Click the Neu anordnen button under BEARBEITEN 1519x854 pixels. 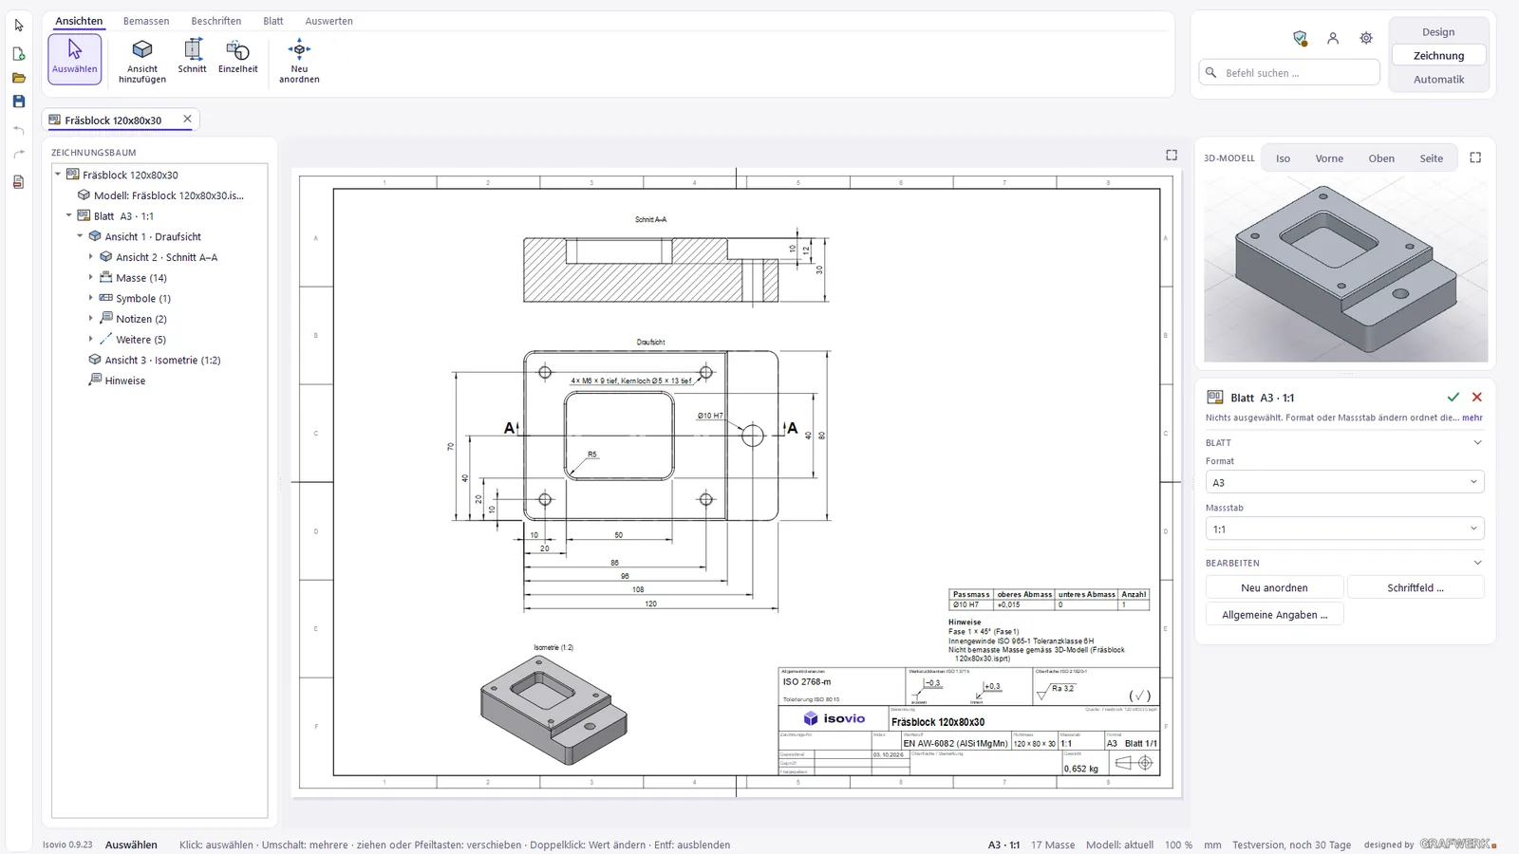click(x=1274, y=587)
